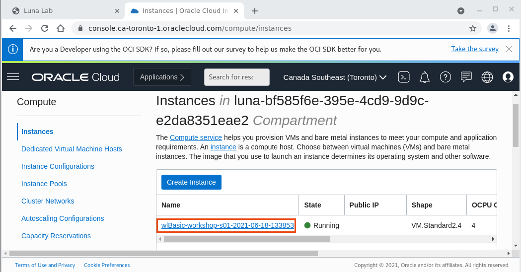
Task: Click the Search for resources field
Action: (x=236, y=77)
